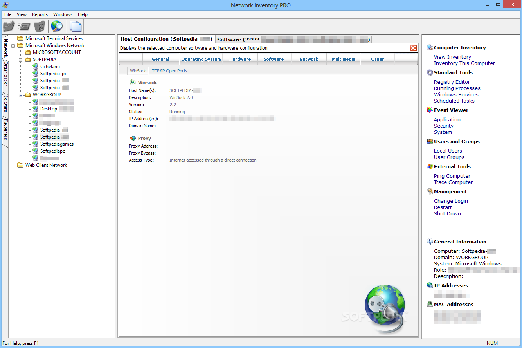This screenshot has width=522, height=348.
Task: Click the General Information info icon
Action: click(430, 242)
